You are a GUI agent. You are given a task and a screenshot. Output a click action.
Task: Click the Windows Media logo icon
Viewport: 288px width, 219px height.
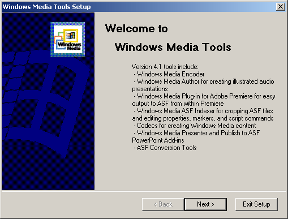pos(68,39)
